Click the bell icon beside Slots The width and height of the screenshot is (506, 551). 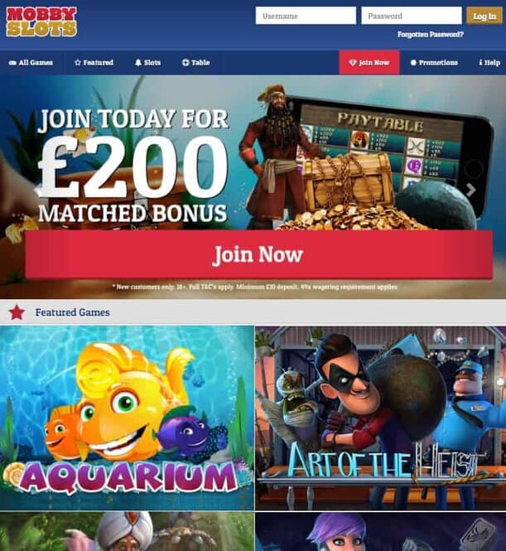coord(138,62)
